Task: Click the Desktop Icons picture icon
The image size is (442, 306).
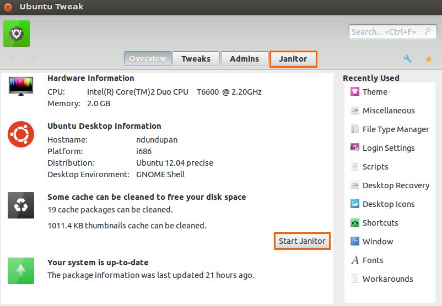Action: [x=354, y=204]
